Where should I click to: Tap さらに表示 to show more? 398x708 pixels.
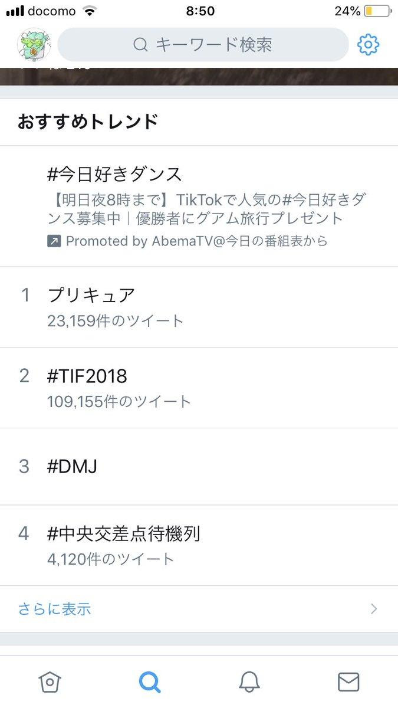click(54, 609)
